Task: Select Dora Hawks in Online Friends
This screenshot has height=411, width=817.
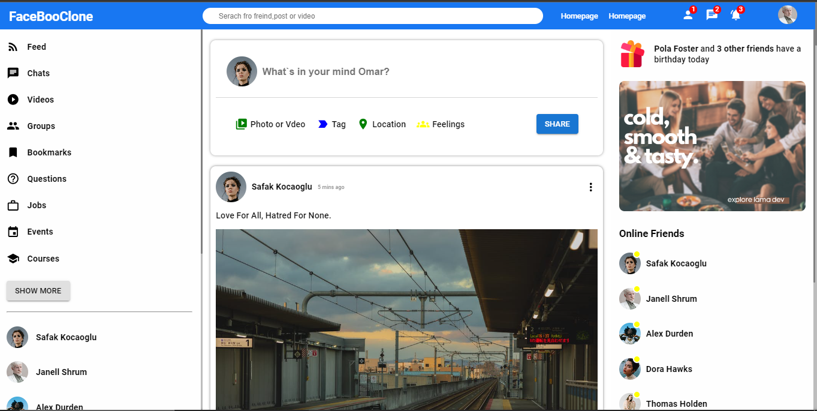Action: pos(668,369)
